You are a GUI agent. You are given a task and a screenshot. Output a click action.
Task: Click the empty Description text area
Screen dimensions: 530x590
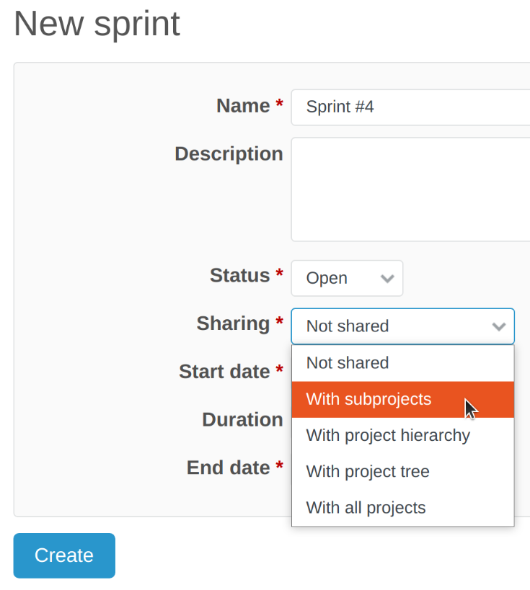tap(411, 189)
